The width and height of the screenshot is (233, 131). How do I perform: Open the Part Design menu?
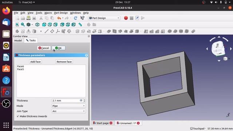[61, 13]
